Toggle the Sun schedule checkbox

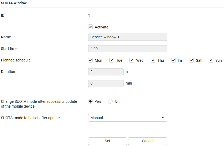click(211, 60)
